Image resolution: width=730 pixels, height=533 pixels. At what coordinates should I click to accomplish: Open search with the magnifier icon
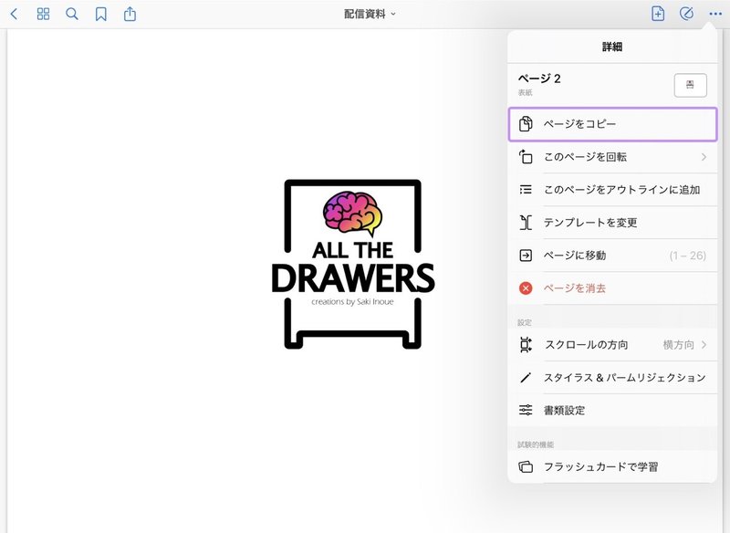72,14
